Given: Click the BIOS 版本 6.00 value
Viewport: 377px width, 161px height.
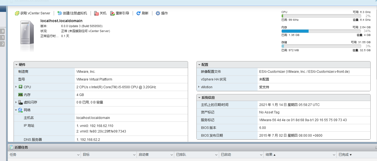Looking at the screenshot, I should click(263, 128).
